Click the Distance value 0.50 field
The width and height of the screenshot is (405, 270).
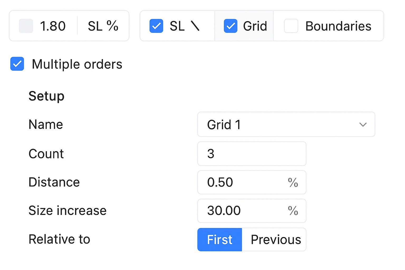pyautogui.click(x=252, y=182)
